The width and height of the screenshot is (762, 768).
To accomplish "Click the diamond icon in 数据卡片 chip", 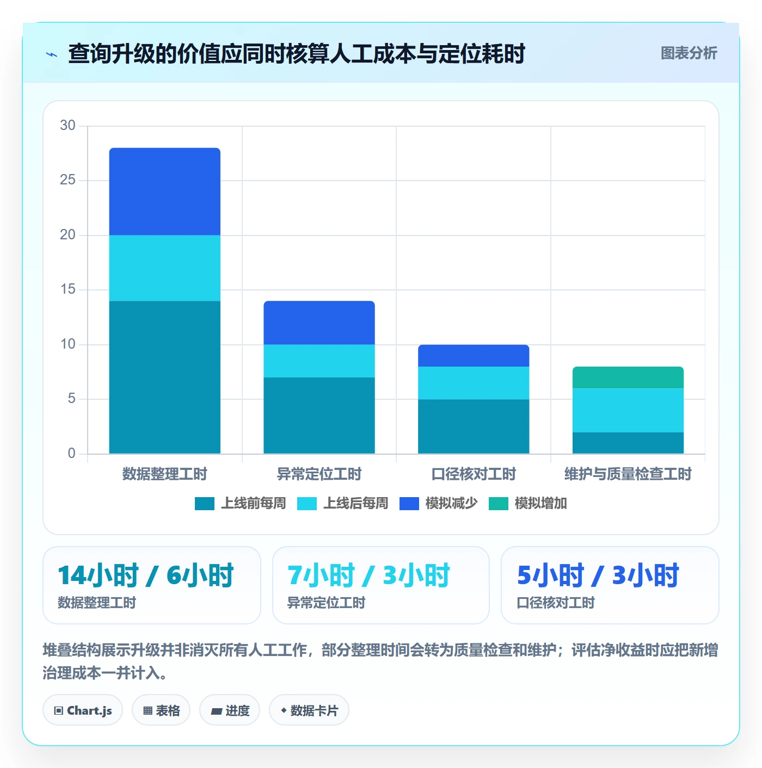I will [284, 710].
